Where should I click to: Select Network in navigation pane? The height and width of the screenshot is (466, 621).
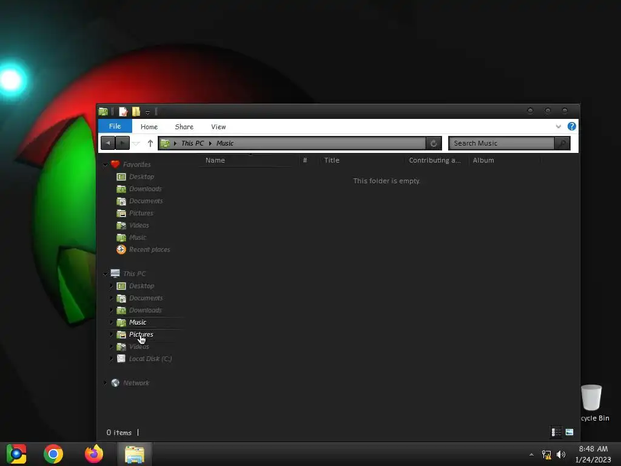click(136, 383)
